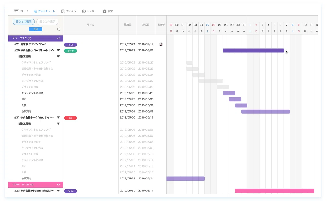Open the 設定 gear icon

coord(104,11)
